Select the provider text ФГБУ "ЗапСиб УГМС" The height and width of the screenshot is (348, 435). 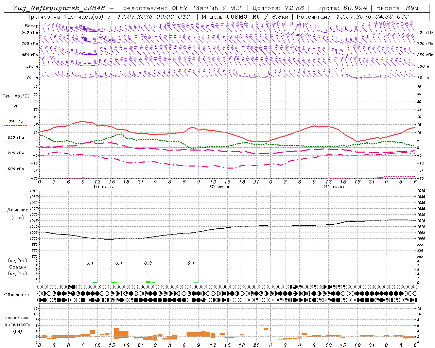(208, 8)
